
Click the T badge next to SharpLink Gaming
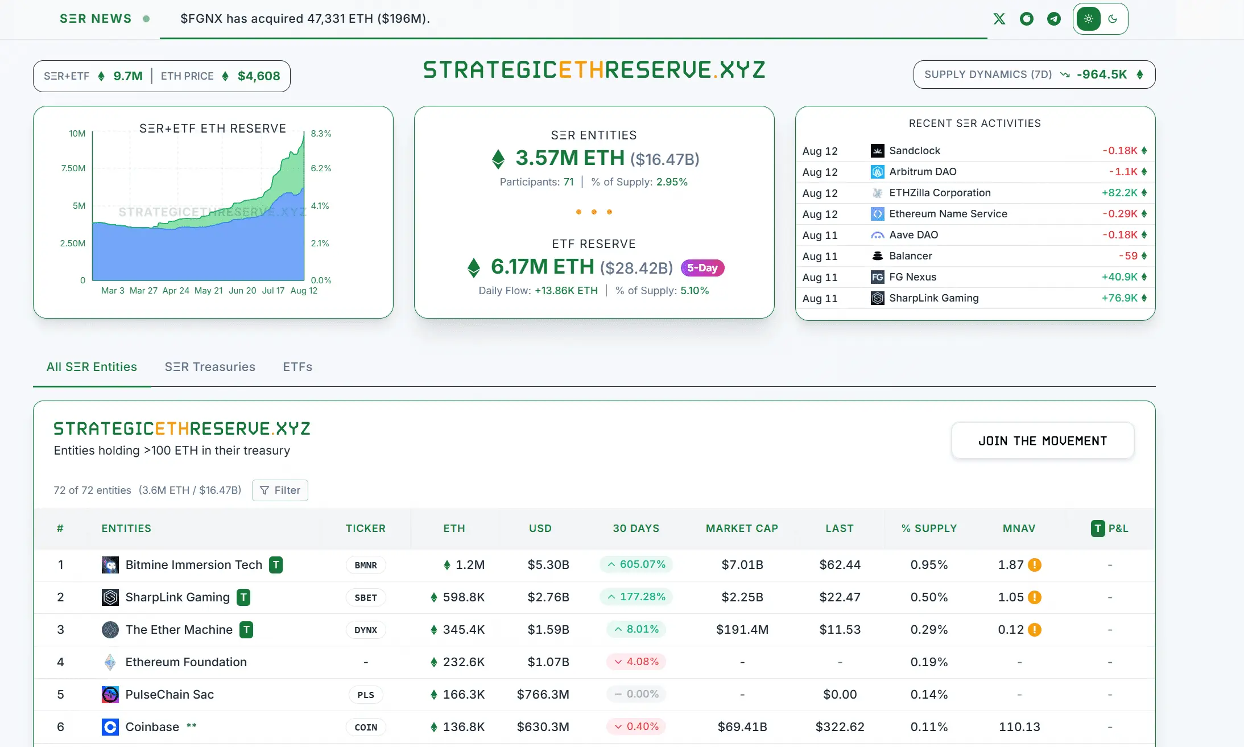pos(243,597)
